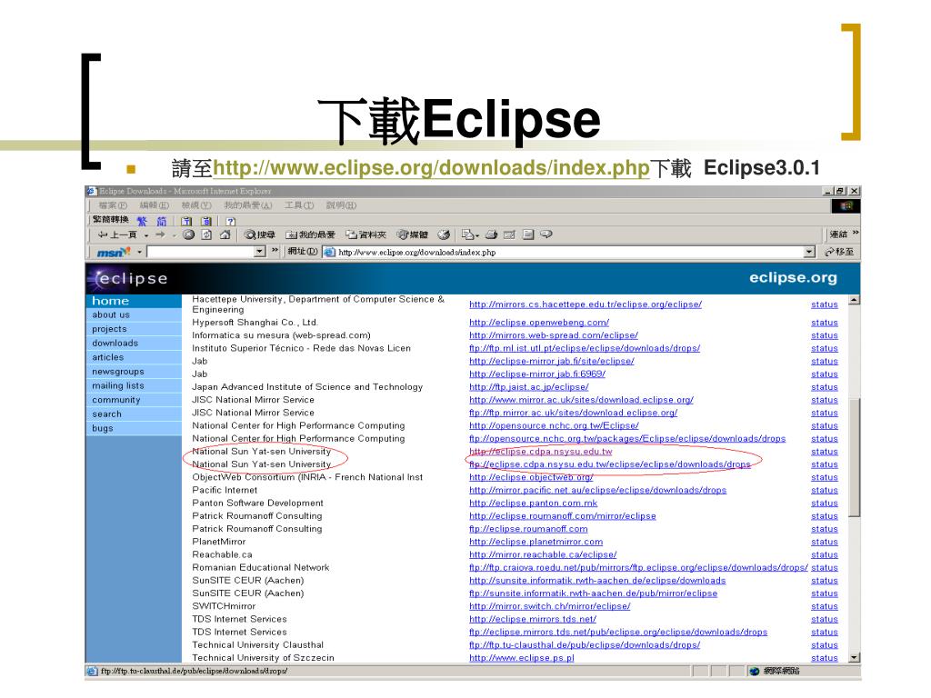Click the msn toolbar logo
The height and width of the screenshot is (698, 931).
(113, 253)
